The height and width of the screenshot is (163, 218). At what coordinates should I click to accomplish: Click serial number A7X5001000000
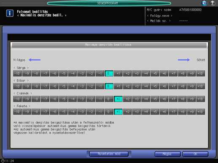click(x=190, y=10)
